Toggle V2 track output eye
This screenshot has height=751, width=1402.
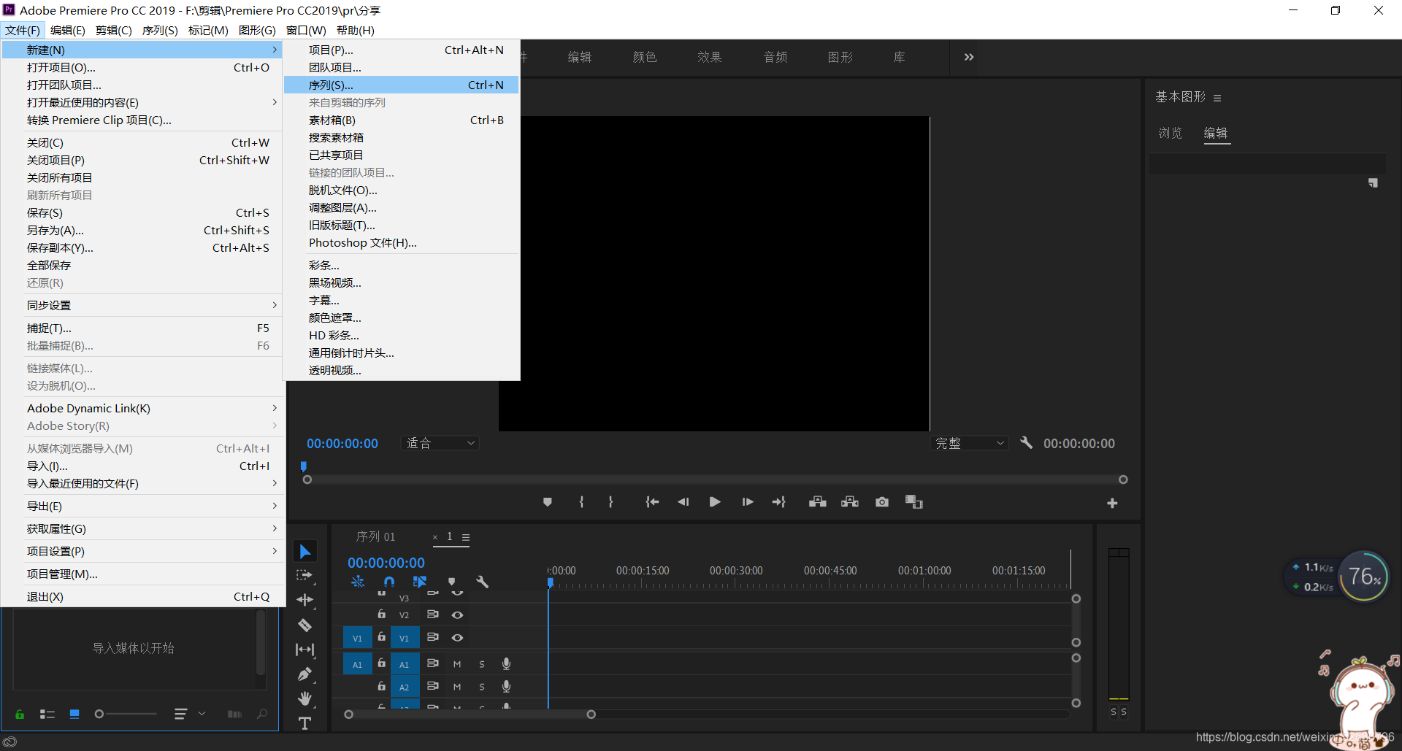tap(457, 615)
